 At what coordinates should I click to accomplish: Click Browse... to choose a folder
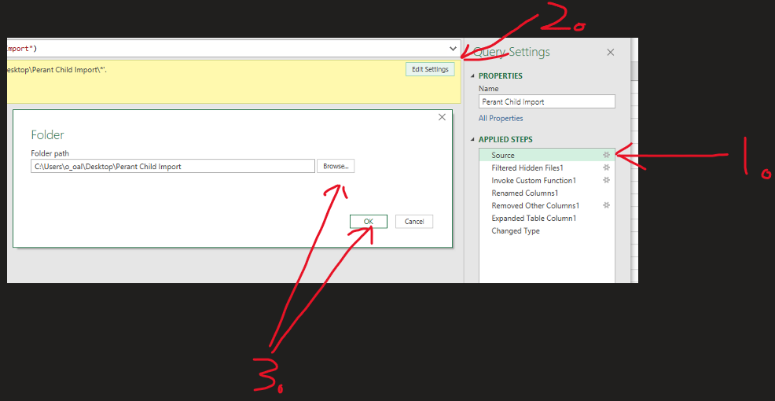click(x=336, y=166)
